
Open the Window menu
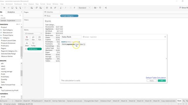pos(56,4)
